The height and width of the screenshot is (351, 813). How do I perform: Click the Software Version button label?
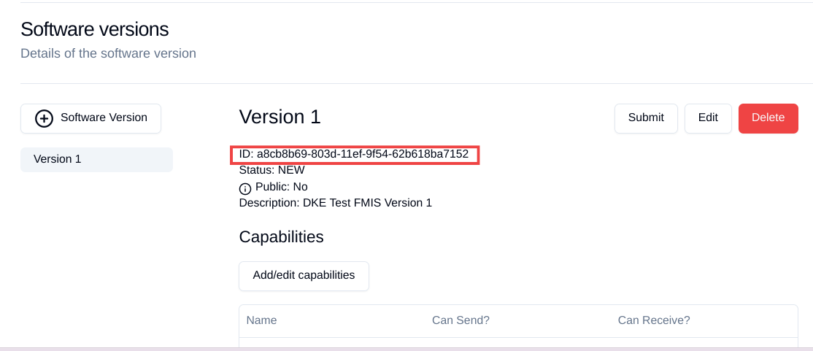(104, 117)
